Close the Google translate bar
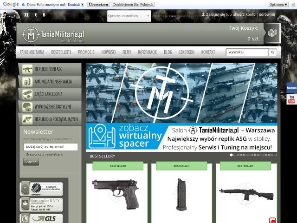This screenshot has width=297, height=223. pyautogui.click(x=293, y=4)
